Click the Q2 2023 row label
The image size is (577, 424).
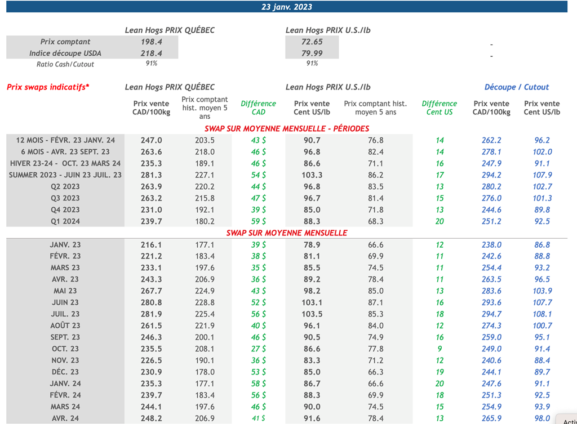(x=65, y=186)
